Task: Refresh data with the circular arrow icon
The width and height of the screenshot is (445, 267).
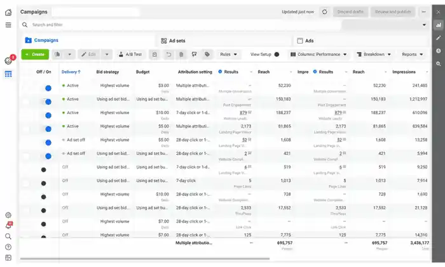Action: tap(324, 12)
